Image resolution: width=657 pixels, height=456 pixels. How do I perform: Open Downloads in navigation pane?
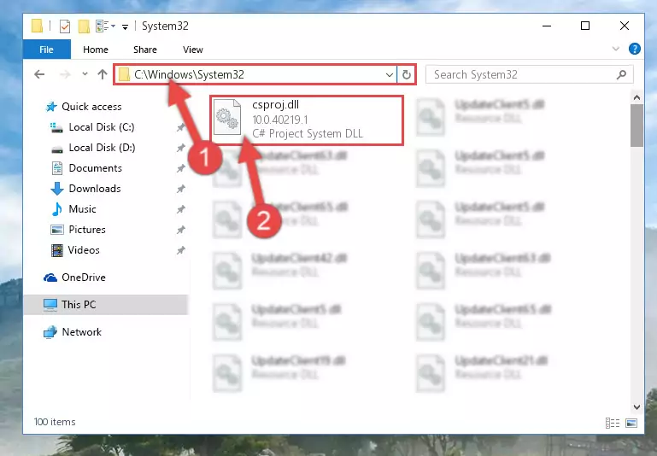click(86, 189)
